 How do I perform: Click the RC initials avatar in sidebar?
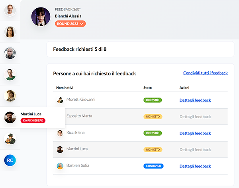[x=10, y=160]
